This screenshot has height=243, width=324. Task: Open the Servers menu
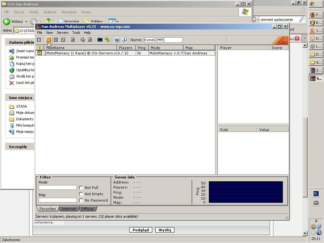pos(62,33)
